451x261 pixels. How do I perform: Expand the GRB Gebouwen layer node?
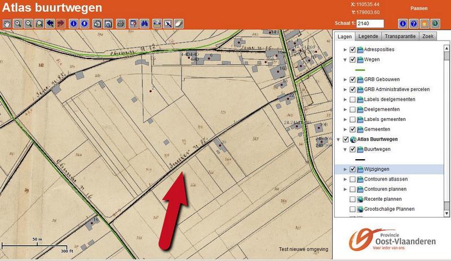(345, 80)
